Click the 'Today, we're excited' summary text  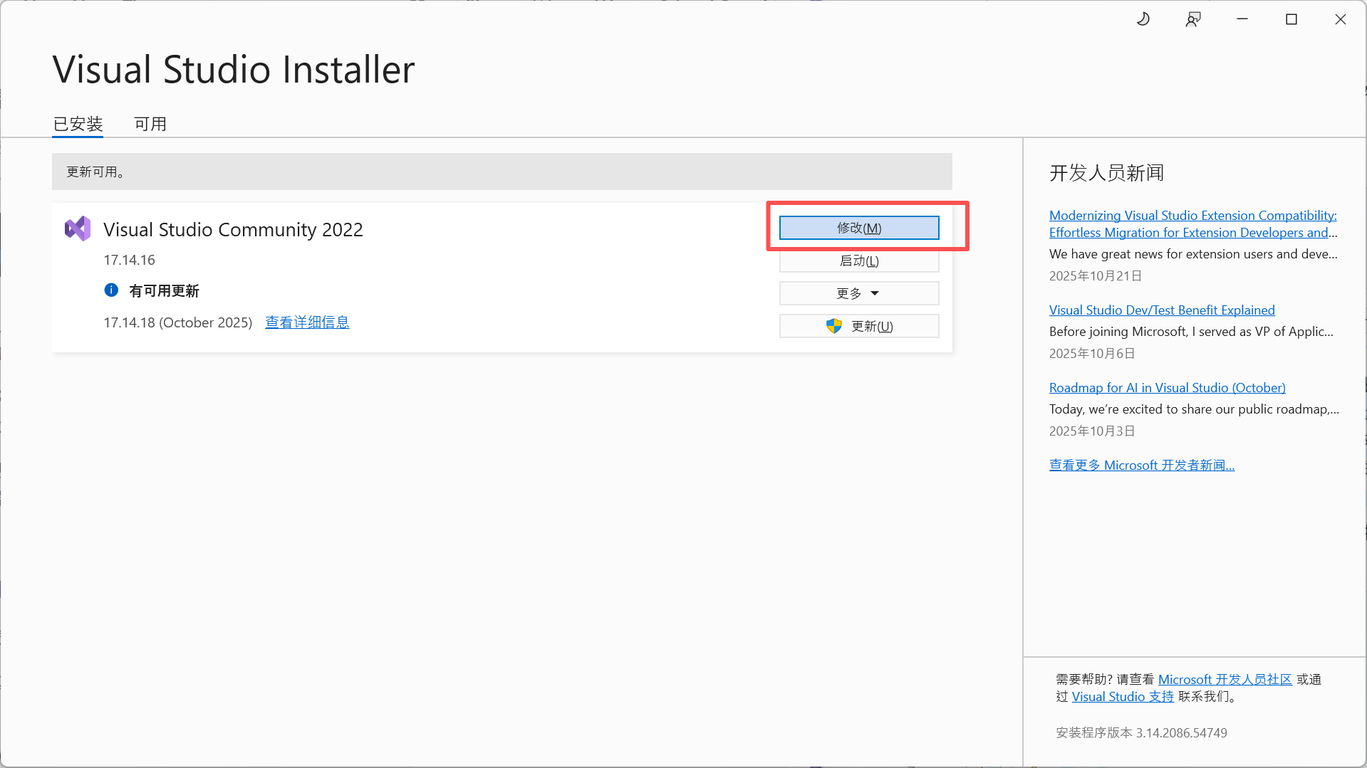pos(1194,409)
